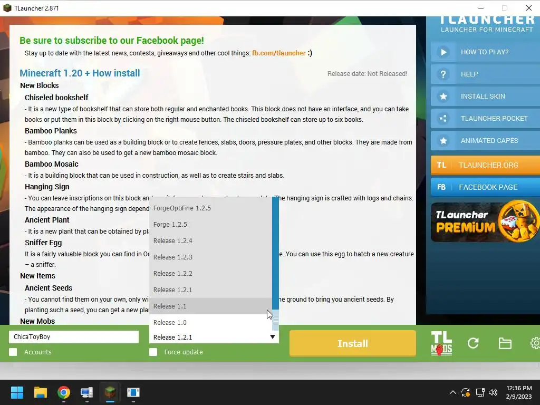Open Windows Start menu
540x405 pixels.
17,392
